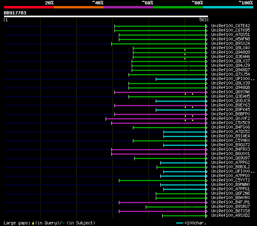
Task: Click the green arrowhead of UniRef100_C5YYT2 row
Action: pos(206,181)
